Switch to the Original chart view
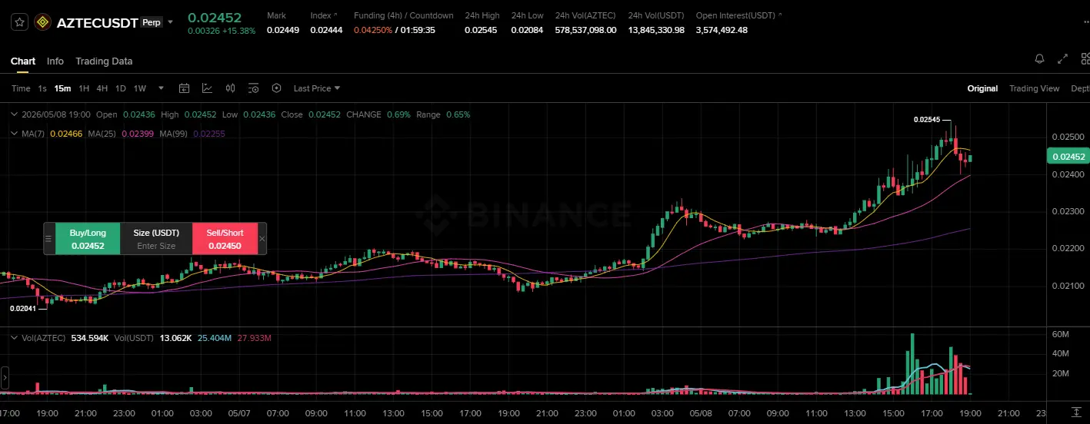 (982, 88)
